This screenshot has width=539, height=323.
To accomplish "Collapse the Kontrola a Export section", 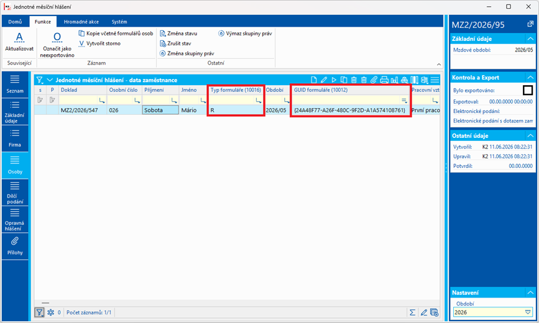I will [x=530, y=77].
